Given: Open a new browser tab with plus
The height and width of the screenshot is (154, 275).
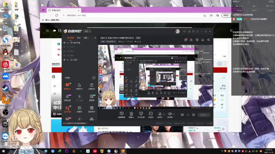Looking at the screenshot, I should tap(84, 10).
